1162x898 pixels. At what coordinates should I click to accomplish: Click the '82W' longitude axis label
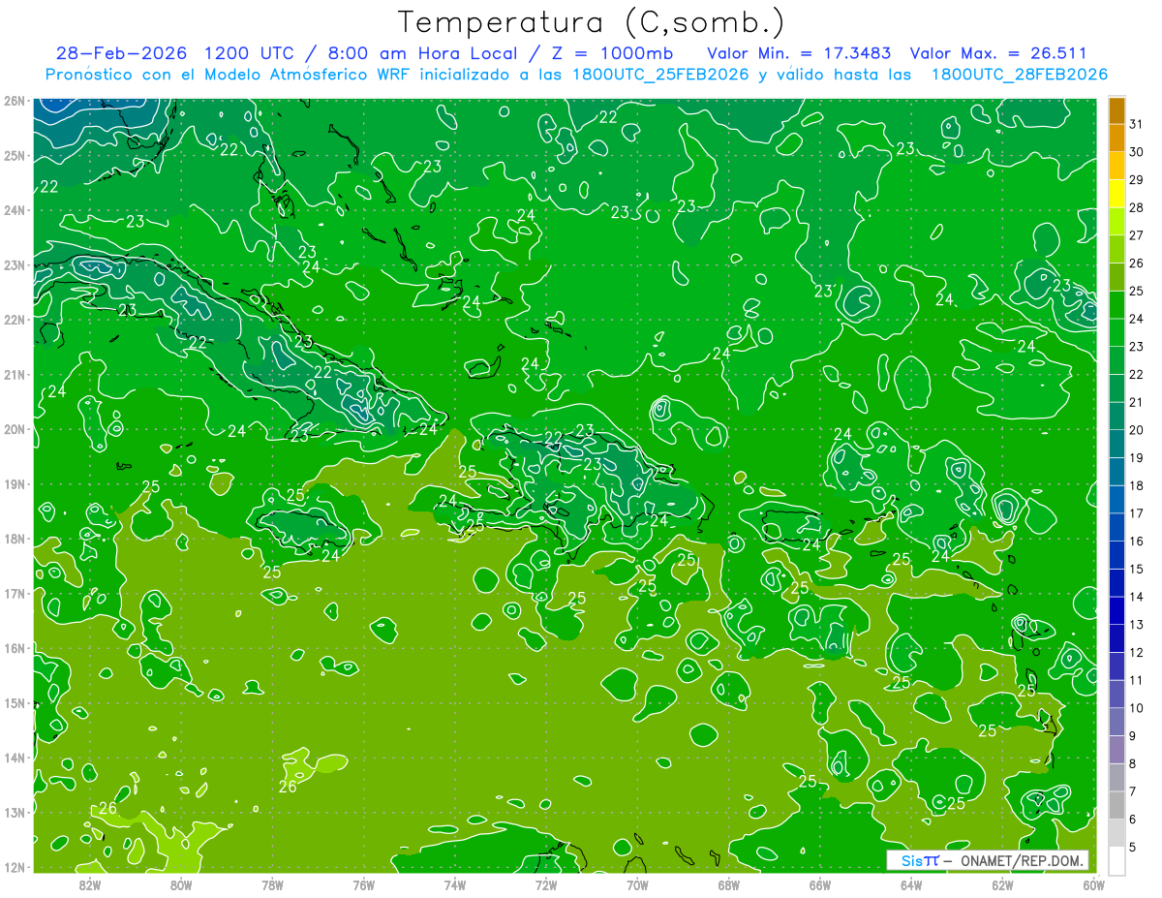(x=90, y=884)
